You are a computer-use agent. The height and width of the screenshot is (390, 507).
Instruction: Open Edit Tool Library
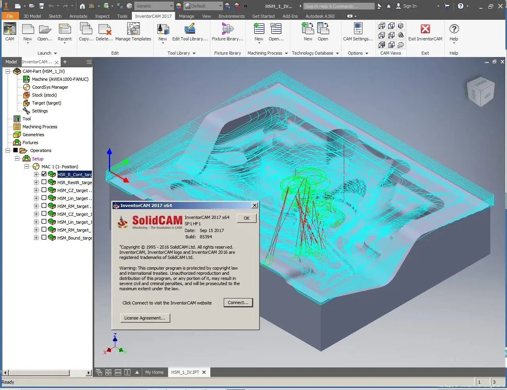point(190,32)
